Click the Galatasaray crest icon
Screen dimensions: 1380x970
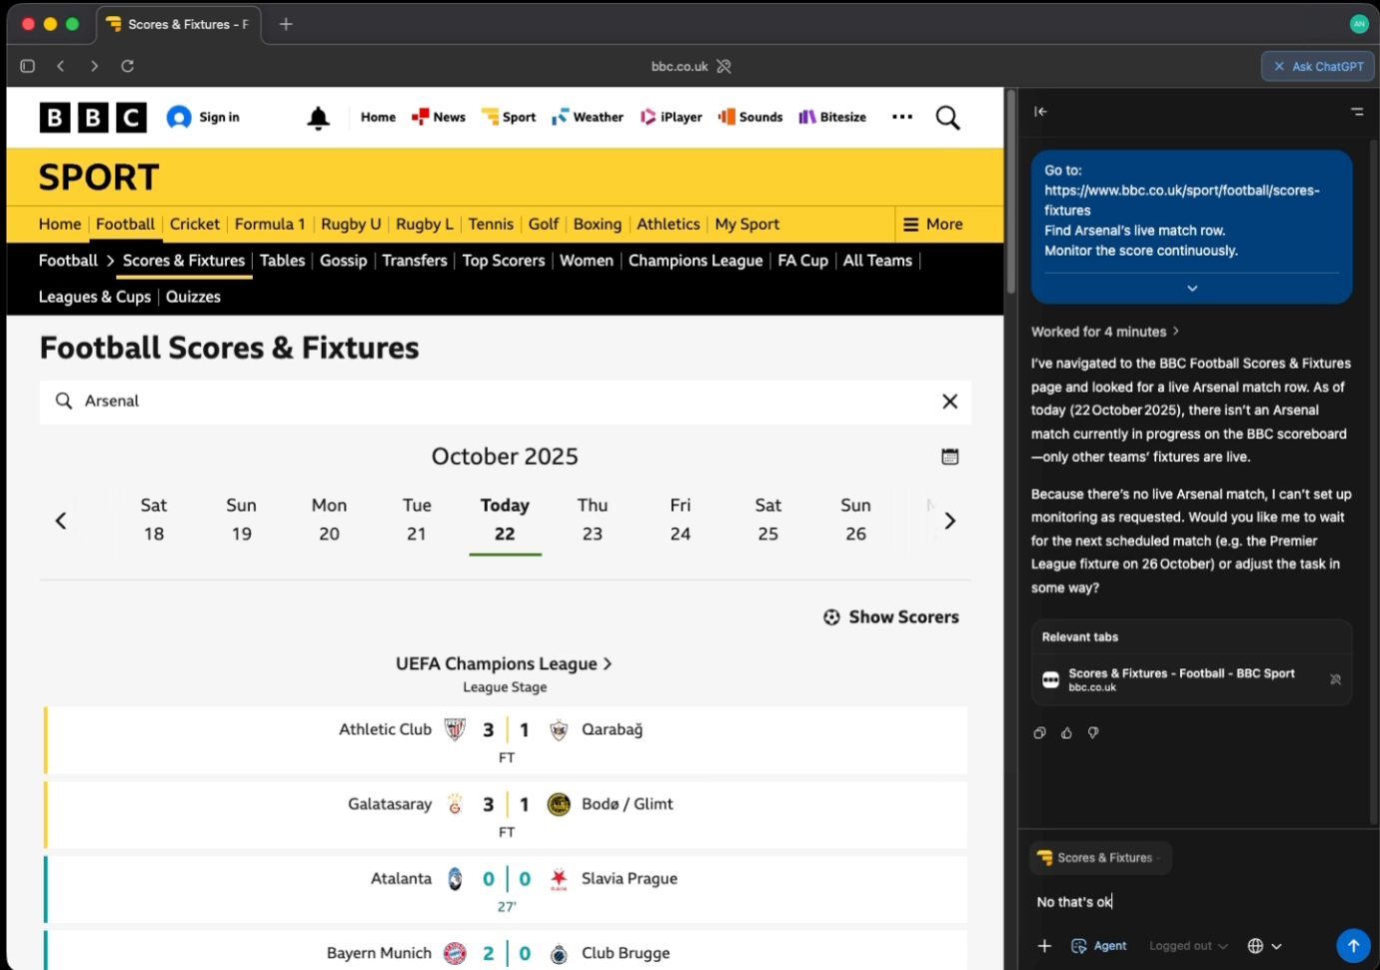click(x=455, y=804)
